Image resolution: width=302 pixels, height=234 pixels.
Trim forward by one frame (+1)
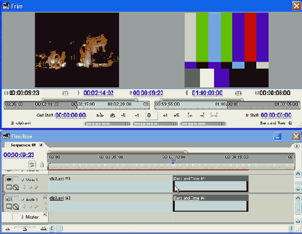click(165, 116)
